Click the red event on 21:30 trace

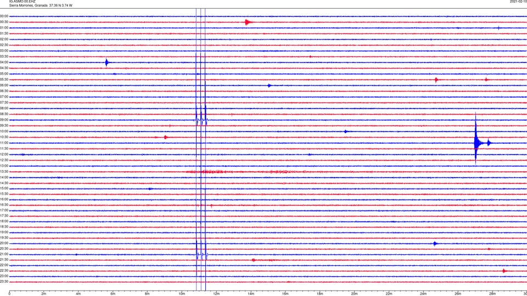(254, 260)
